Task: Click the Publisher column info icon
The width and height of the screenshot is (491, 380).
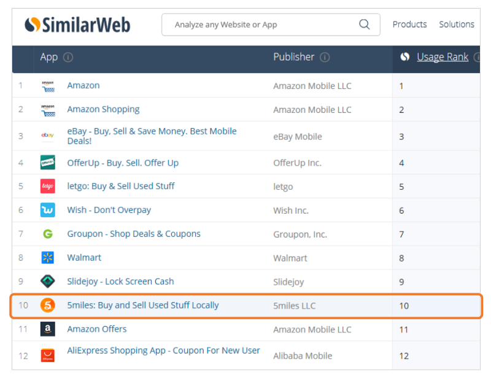Action: tap(325, 57)
